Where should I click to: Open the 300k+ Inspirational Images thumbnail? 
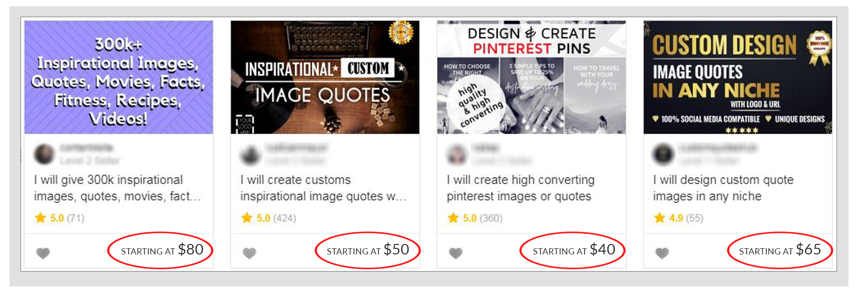click(119, 77)
